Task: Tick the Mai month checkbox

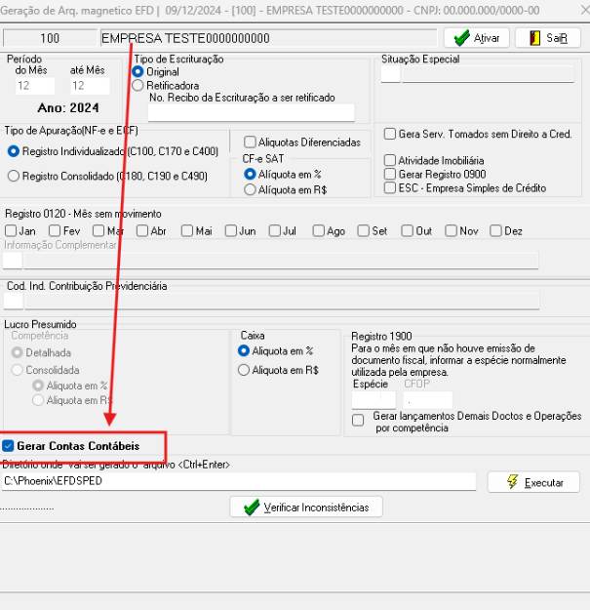Action: pos(187,230)
